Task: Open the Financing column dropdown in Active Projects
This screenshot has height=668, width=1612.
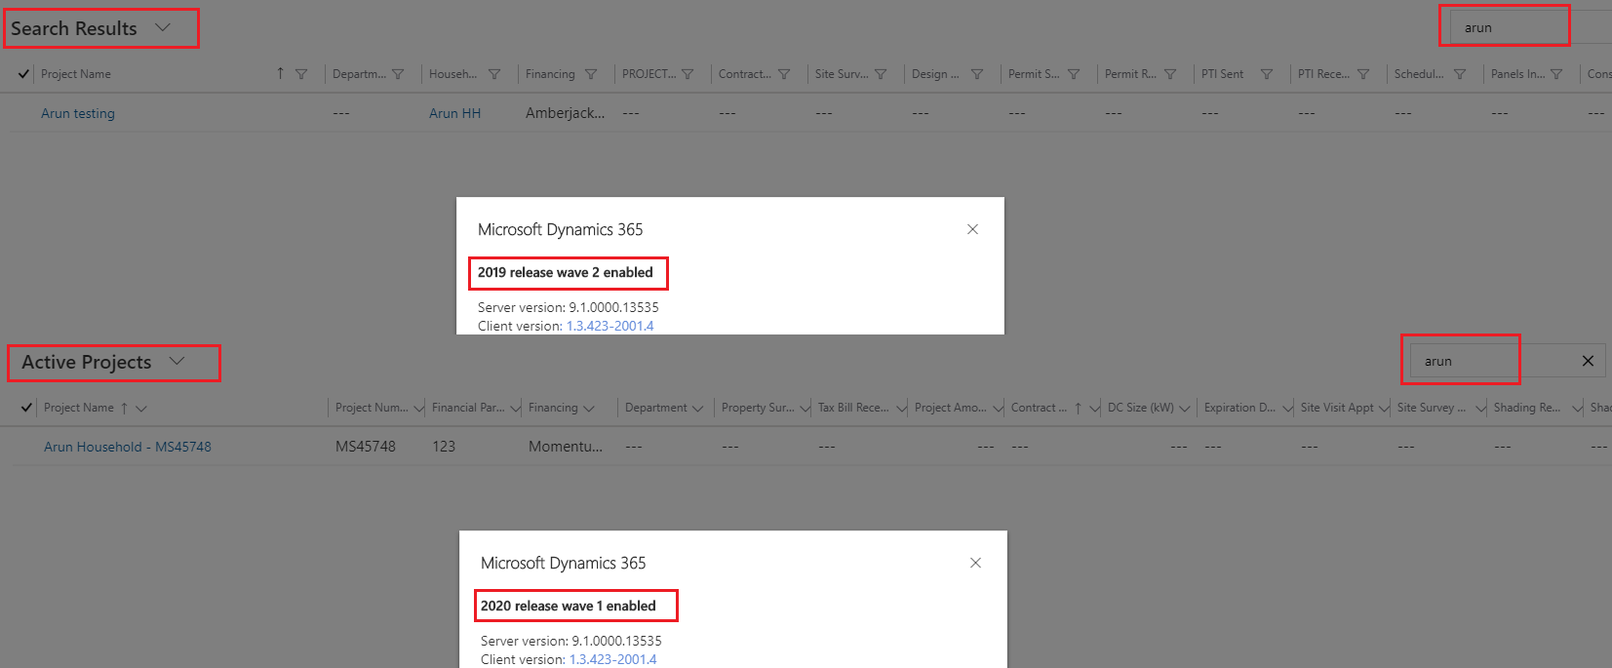Action: [x=588, y=409]
